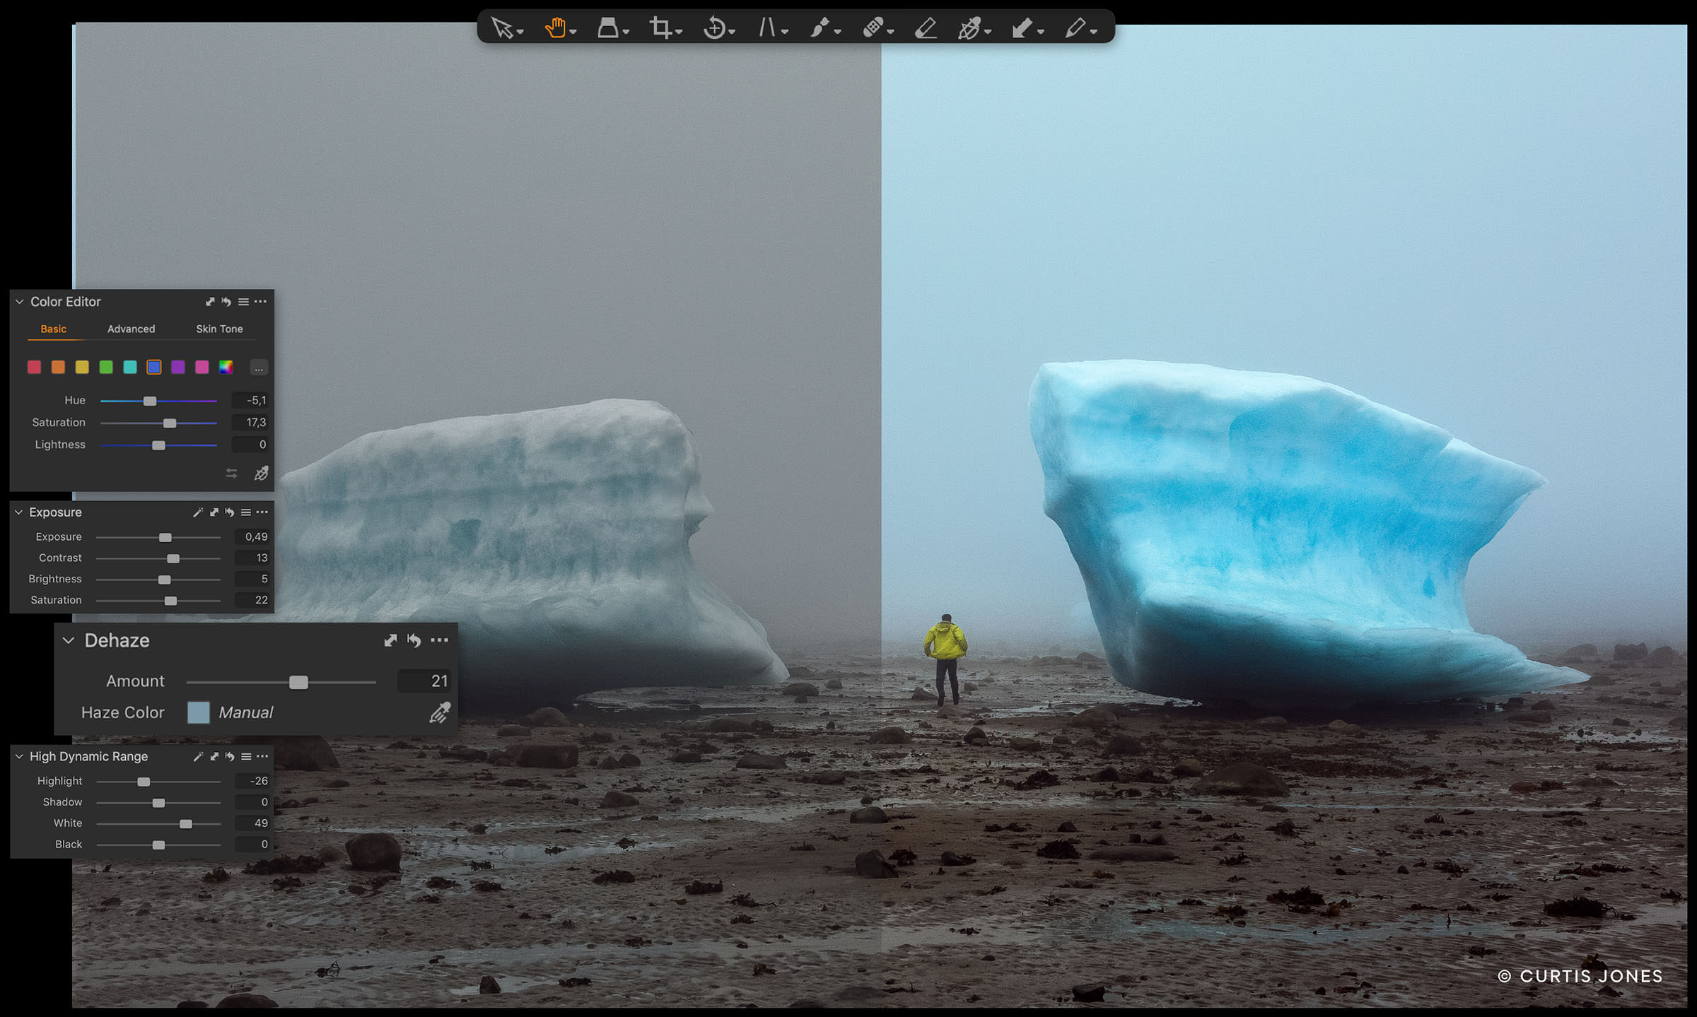
Task: Click the color range options ellipsis button
Action: click(259, 368)
